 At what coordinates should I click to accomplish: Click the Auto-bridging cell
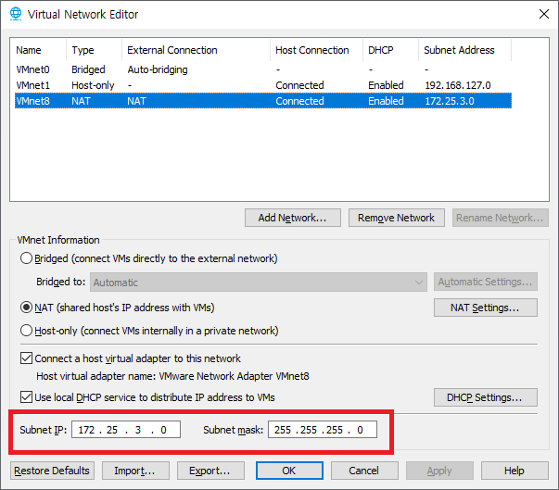(158, 69)
